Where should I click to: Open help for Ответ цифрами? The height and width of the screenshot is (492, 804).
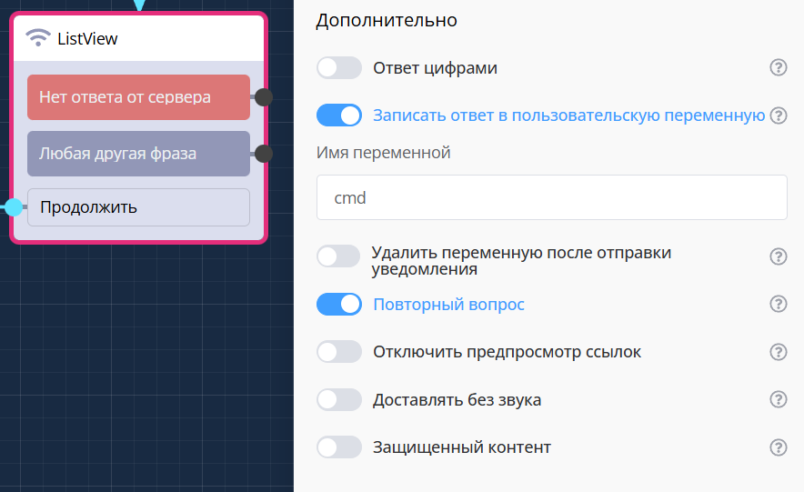778,67
